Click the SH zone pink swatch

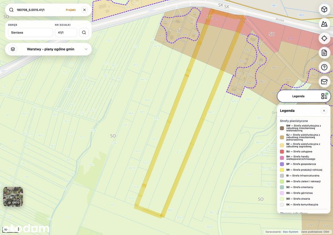coord(282,158)
